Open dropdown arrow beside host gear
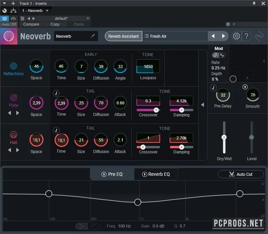268x234 pixels. pyautogui.click(x=234, y=24)
